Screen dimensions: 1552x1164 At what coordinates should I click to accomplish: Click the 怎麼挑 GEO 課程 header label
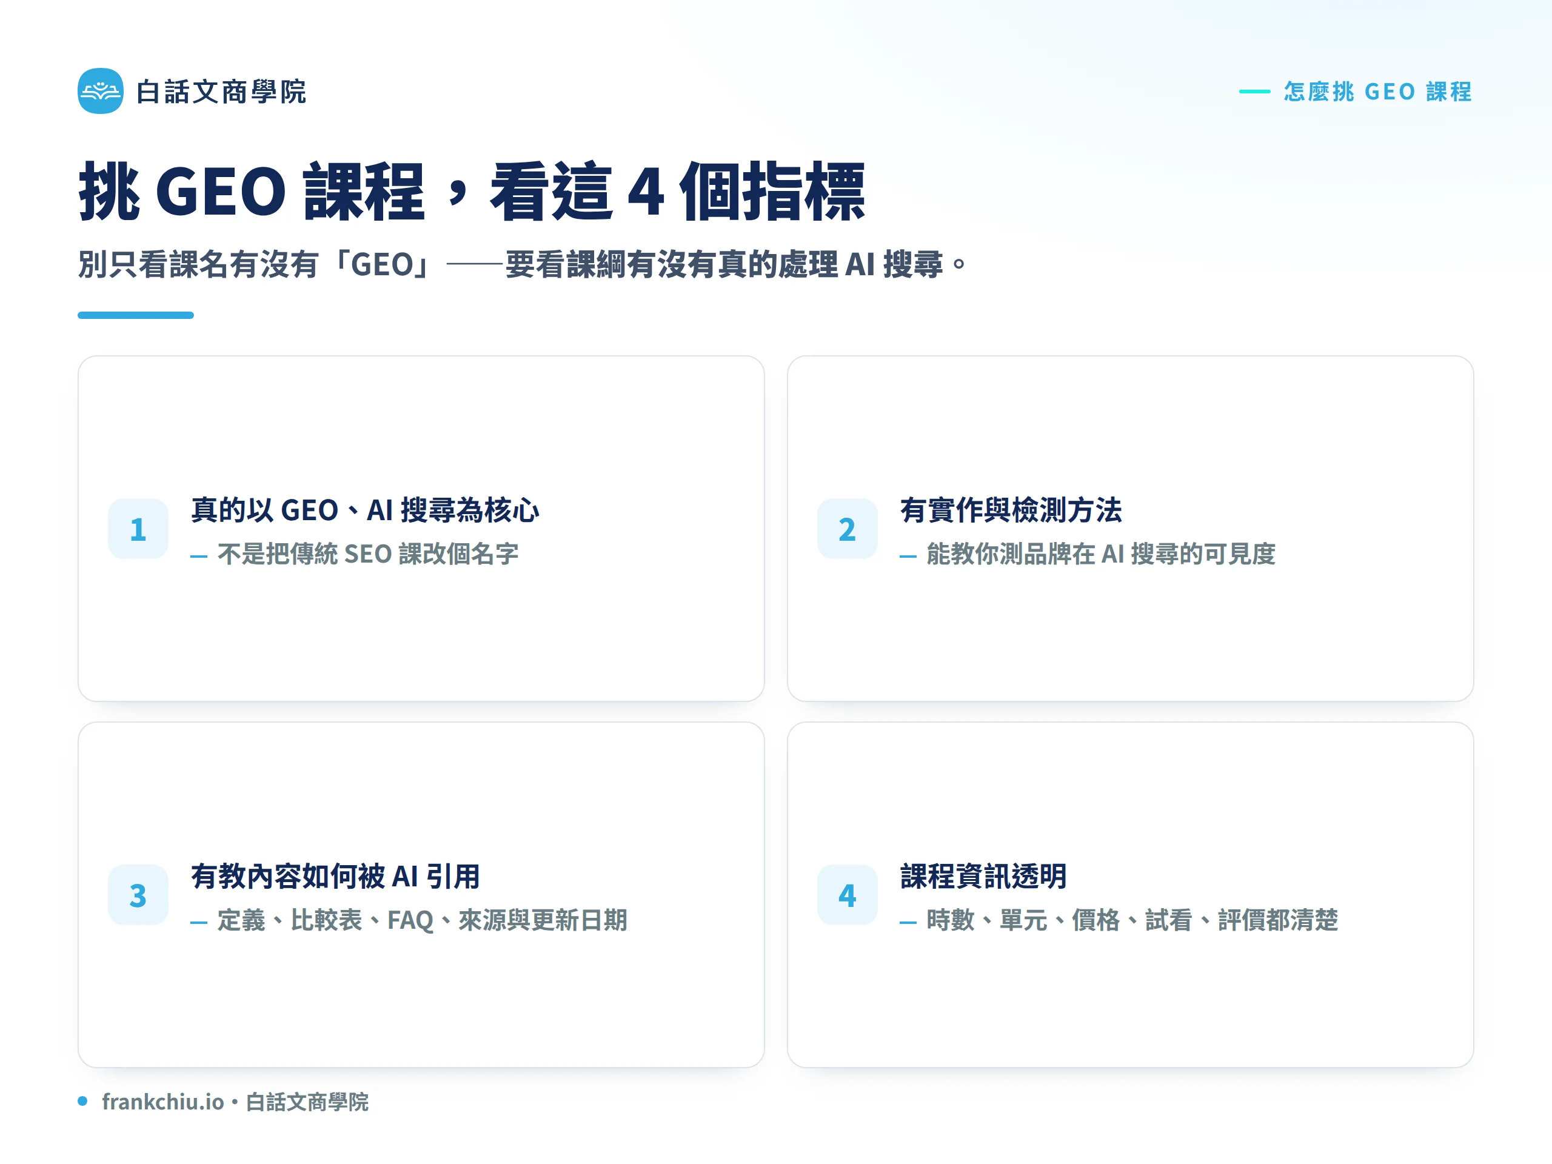click(1377, 92)
